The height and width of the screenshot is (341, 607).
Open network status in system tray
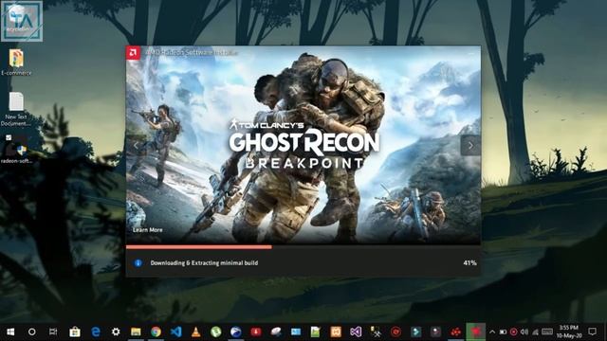535,332
